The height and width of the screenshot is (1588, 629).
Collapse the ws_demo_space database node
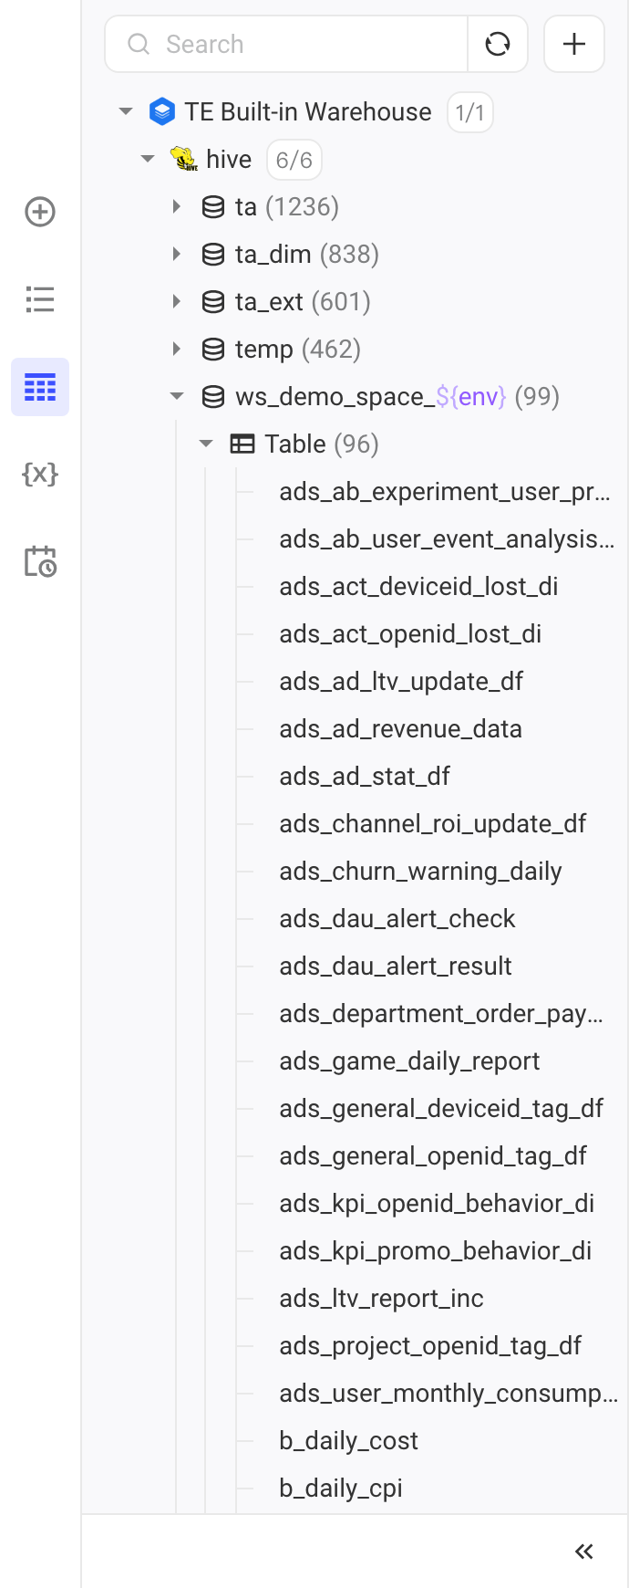pyautogui.click(x=177, y=396)
